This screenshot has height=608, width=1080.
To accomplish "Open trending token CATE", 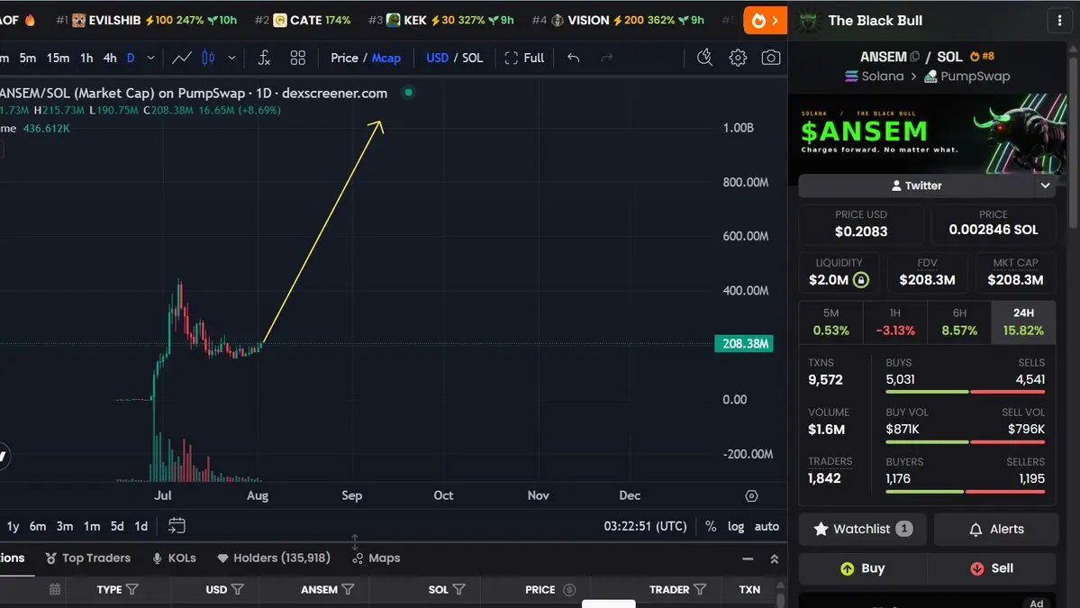I will coord(303,20).
